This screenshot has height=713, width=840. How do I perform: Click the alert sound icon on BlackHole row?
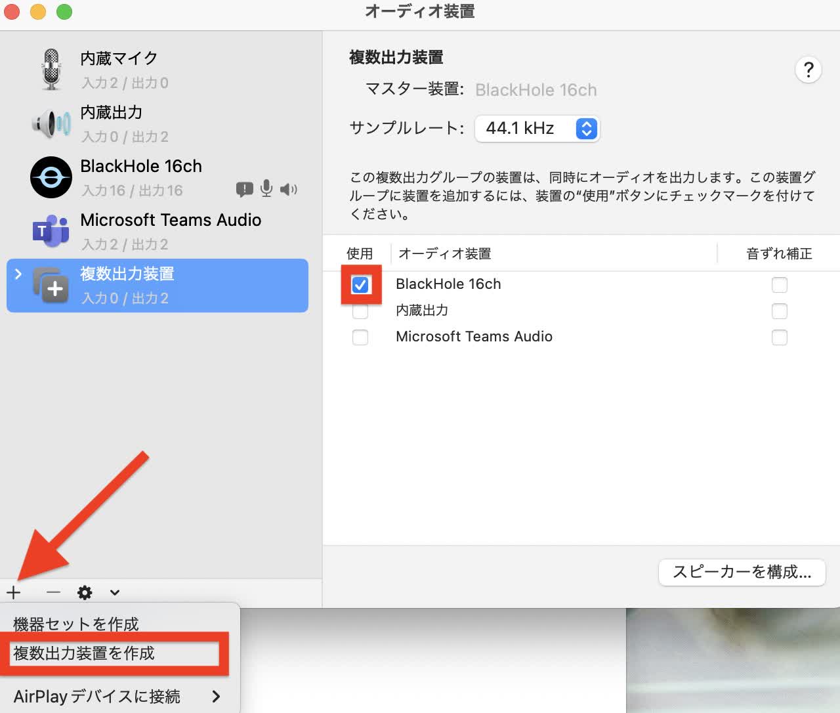coord(244,190)
